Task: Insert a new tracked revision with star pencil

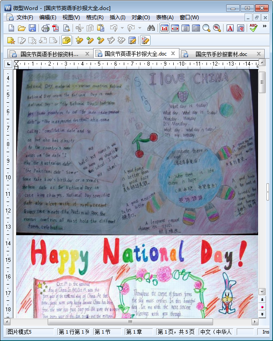Action: (x=80, y=41)
